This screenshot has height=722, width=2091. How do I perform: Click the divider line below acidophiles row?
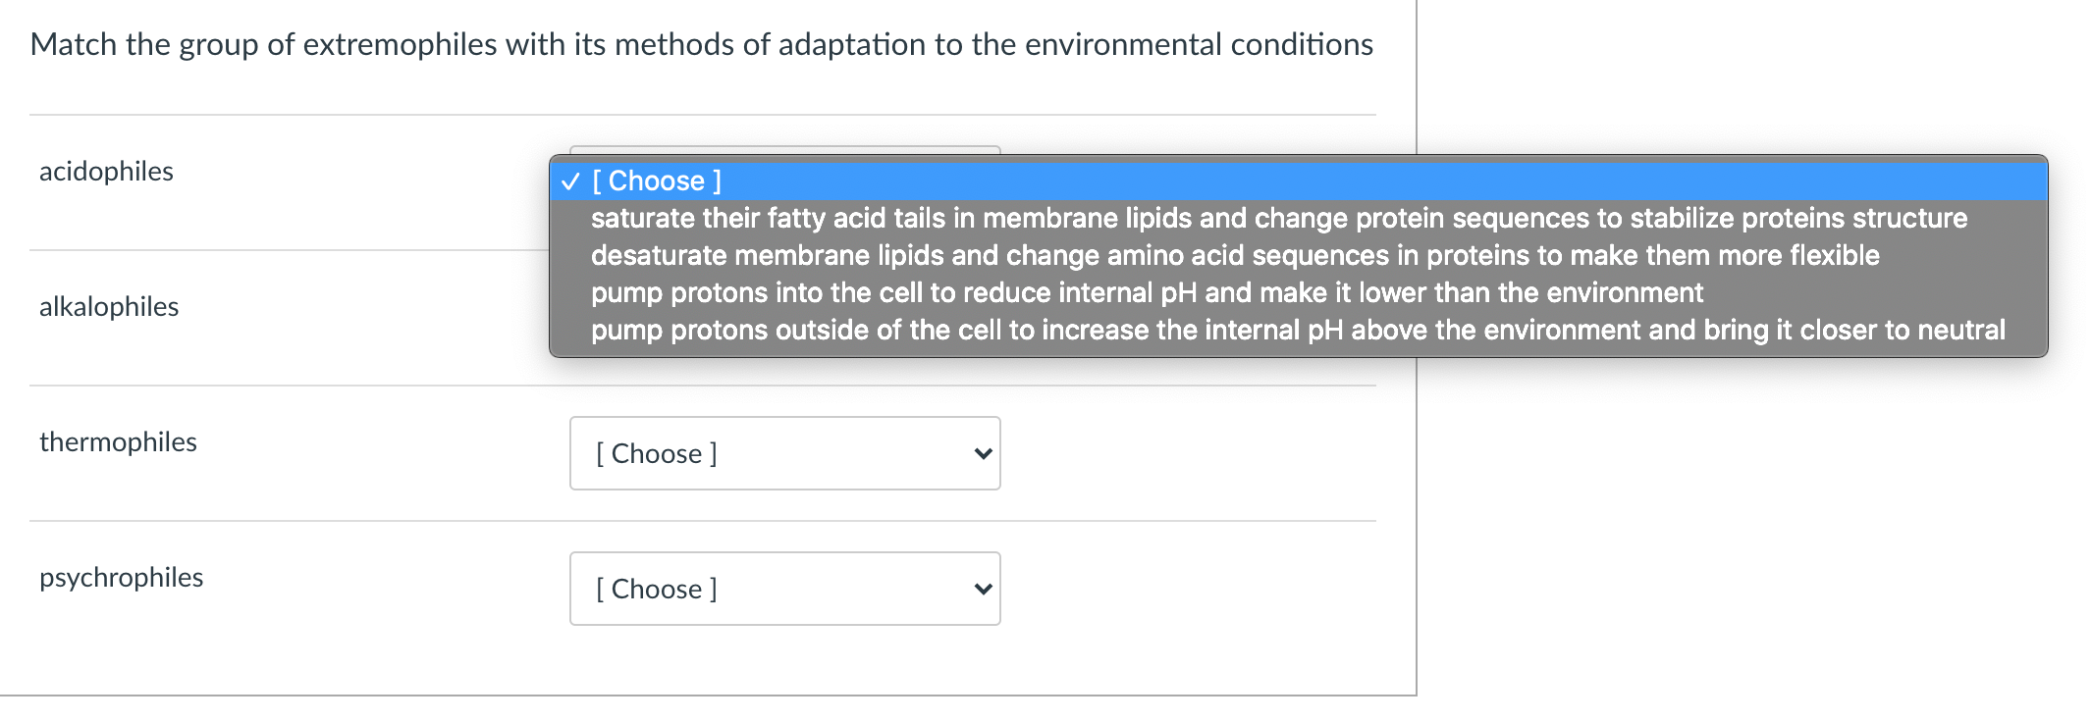393,249
